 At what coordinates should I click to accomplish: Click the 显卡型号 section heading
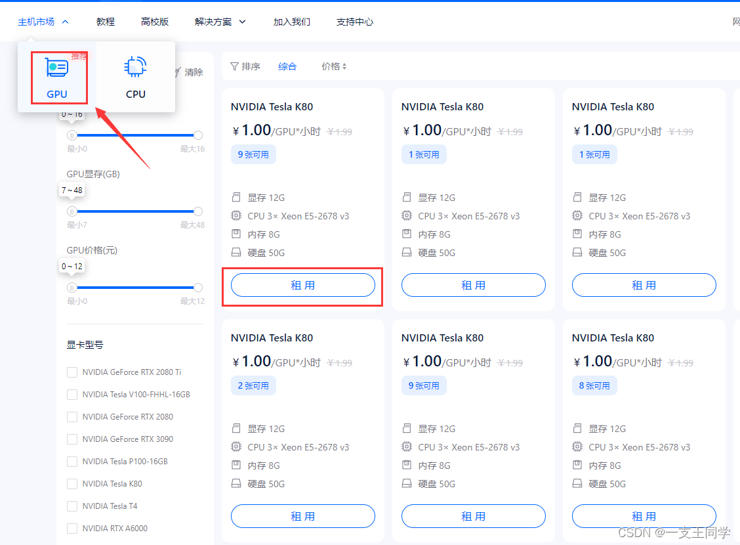point(85,345)
